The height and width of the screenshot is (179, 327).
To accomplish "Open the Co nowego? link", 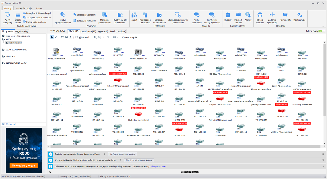I will click(11, 124).
